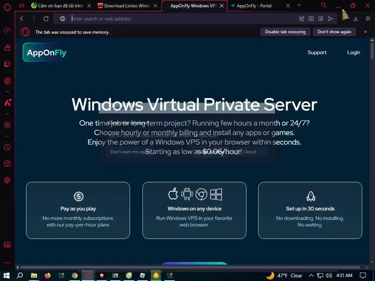
Task: Open the ad blocker shield icon
Action: [x=321, y=19]
